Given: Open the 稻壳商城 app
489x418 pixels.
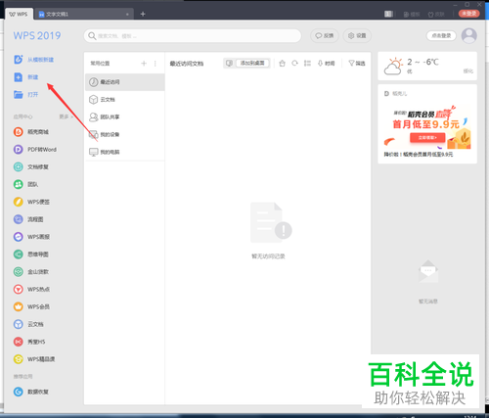Looking at the screenshot, I should coord(31,132).
